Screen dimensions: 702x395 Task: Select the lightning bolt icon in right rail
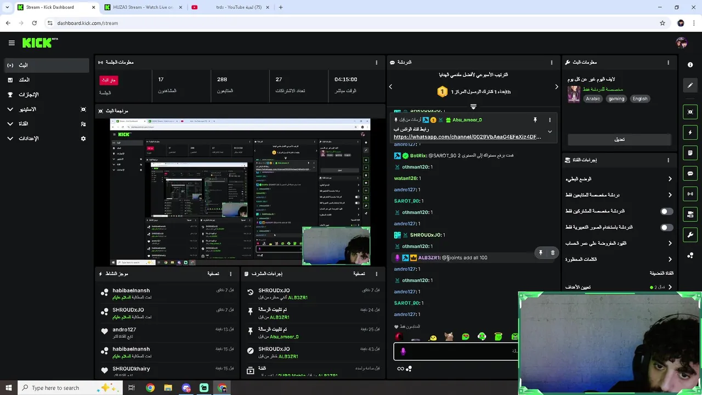coord(690,132)
